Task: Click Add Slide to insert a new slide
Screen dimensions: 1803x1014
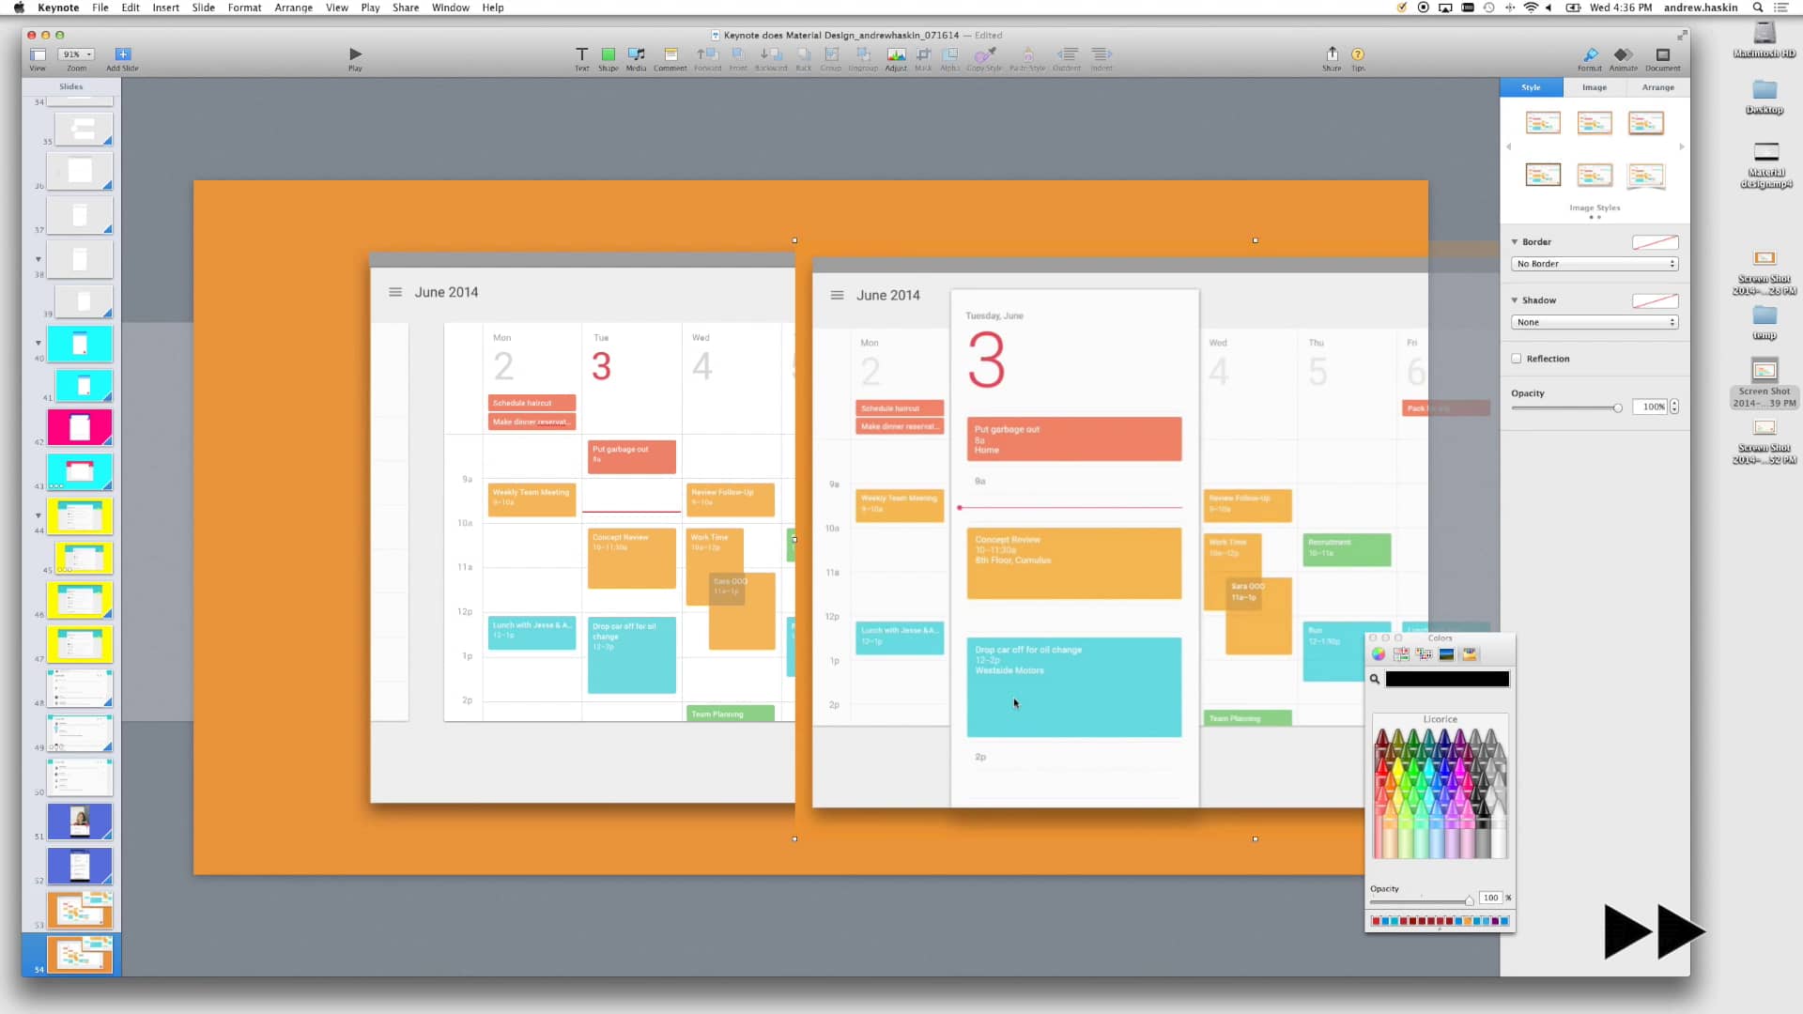Action: pos(122,54)
